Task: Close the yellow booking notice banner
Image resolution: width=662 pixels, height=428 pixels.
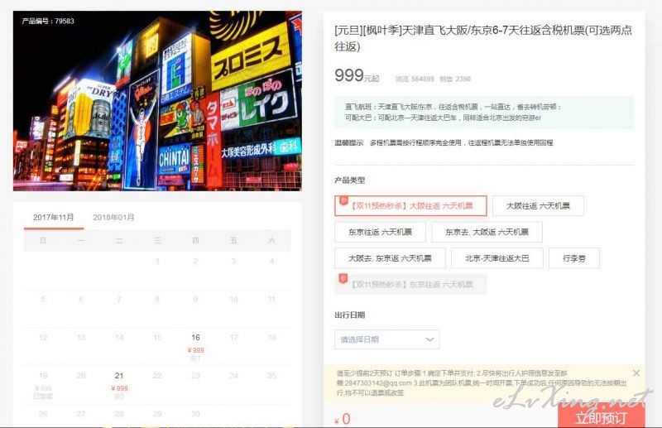Action: [636, 373]
